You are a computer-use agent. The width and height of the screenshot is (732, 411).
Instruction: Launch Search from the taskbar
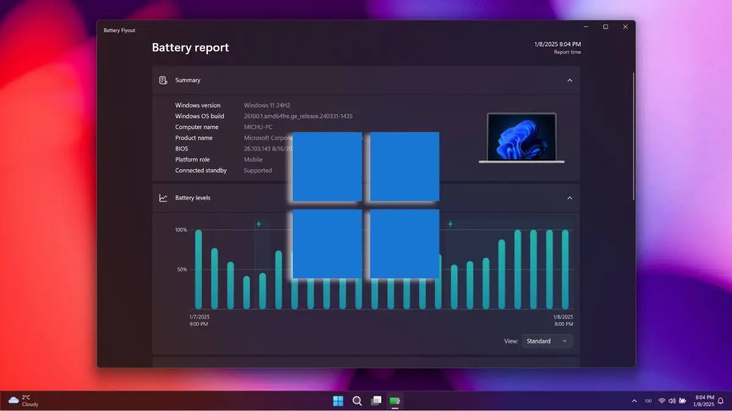[357, 401]
